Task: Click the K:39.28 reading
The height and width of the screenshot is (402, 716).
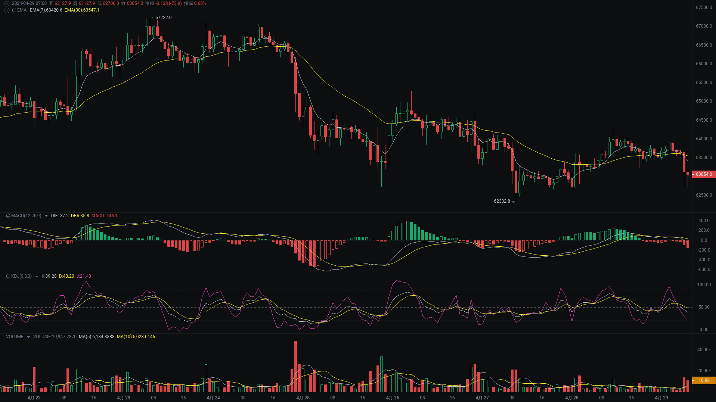Action: [x=49, y=276]
